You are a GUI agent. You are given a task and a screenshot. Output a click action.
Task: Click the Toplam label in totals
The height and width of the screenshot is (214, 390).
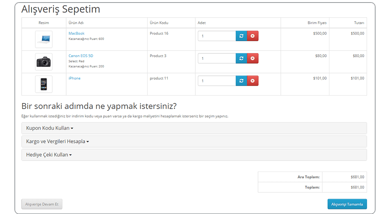[x=312, y=187]
